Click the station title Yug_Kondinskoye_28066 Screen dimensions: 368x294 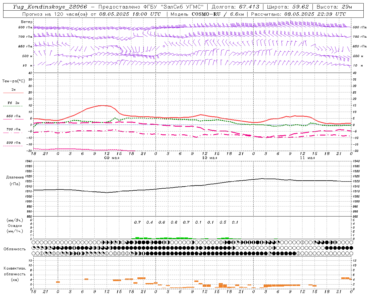point(50,7)
